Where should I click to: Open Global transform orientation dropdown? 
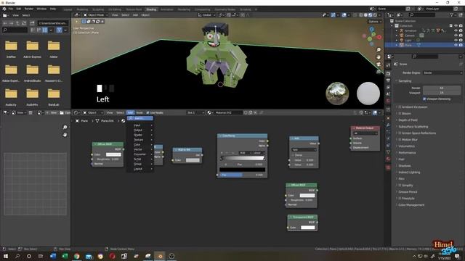206,15
